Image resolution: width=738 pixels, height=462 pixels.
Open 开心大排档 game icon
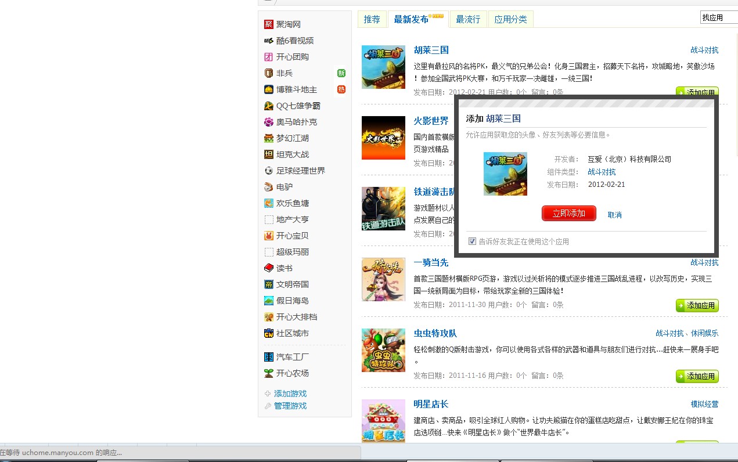(x=268, y=317)
